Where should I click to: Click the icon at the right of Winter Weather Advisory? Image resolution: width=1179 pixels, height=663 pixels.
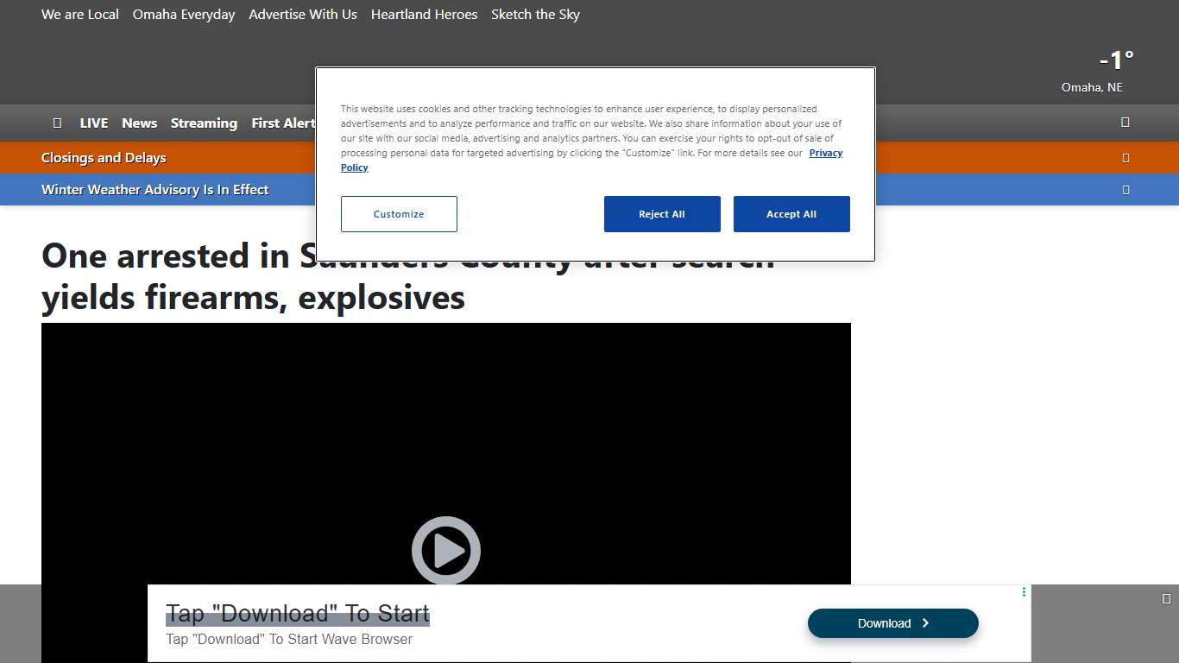pos(1125,190)
